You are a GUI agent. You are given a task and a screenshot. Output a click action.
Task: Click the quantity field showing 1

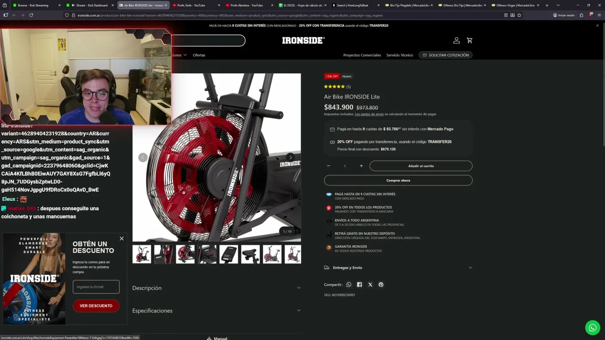coord(345,166)
